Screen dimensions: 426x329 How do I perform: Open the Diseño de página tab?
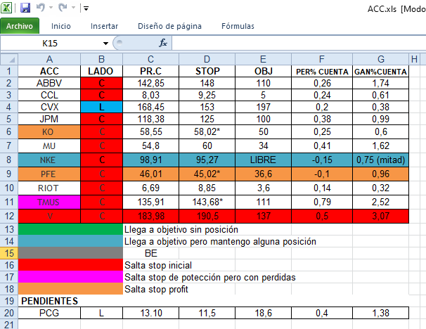169,26
